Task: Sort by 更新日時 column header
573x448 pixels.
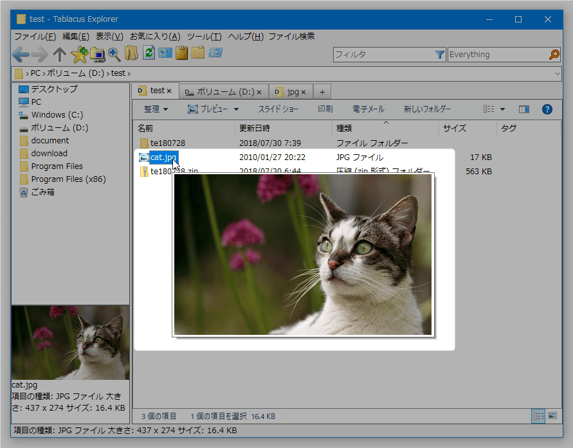Action: click(283, 129)
